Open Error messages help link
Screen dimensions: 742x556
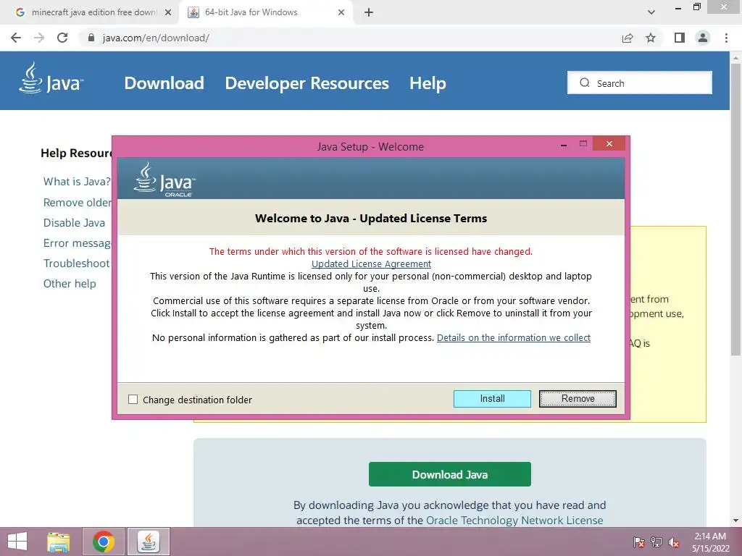pyautogui.click(x=77, y=243)
